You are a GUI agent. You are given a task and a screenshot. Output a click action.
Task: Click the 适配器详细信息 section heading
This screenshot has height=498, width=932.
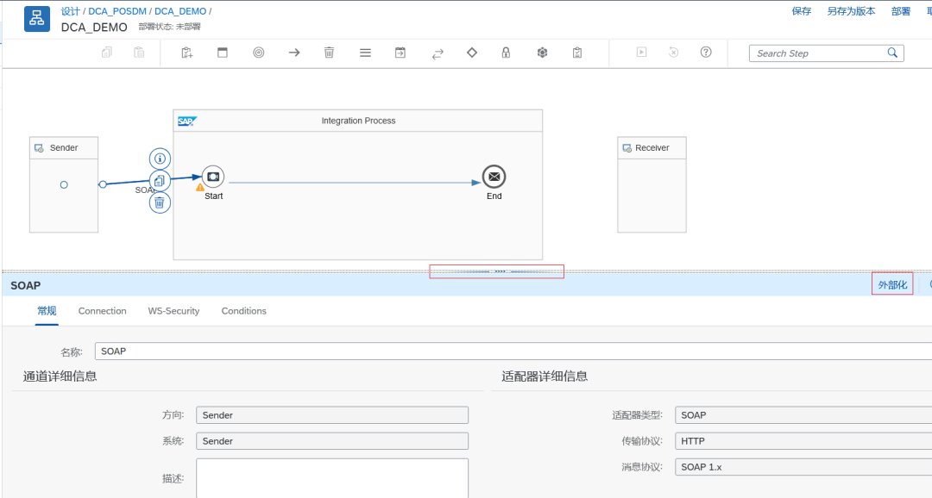(x=545, y=377)
